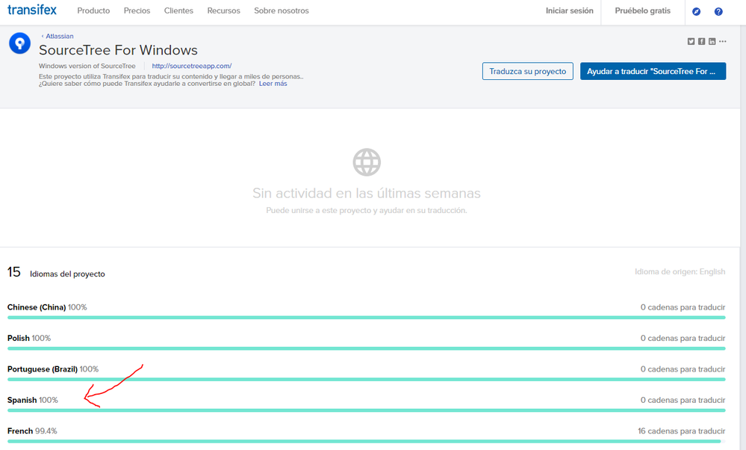
Task: Select the Polish language row
Action: (367, 342)
